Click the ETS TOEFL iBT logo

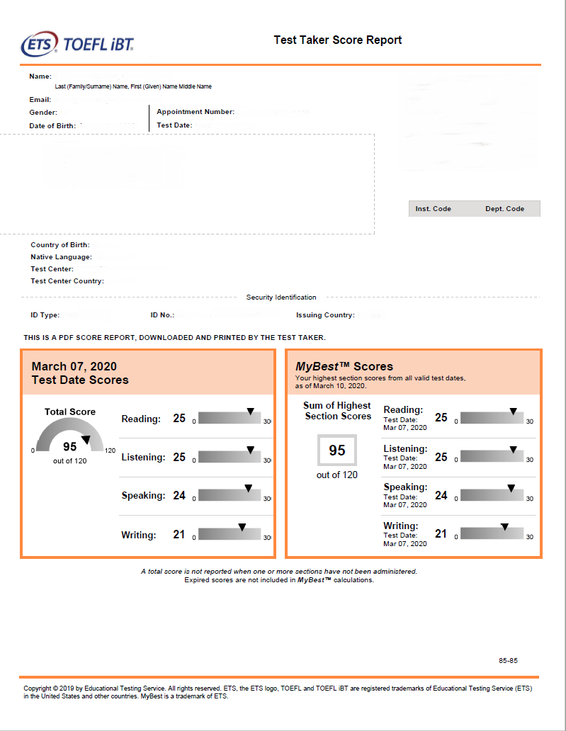coord(77,44)
